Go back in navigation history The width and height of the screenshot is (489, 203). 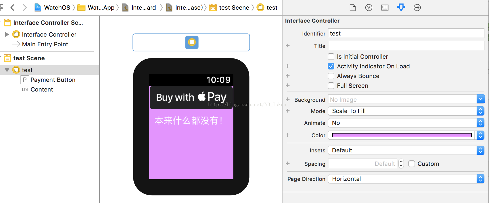coord(12,8)
